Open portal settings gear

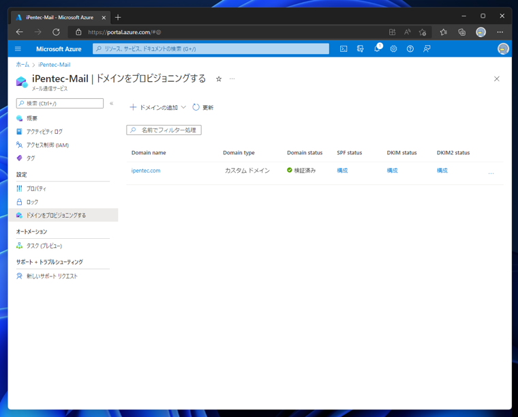pyautogui.click(x=393, y=49)
